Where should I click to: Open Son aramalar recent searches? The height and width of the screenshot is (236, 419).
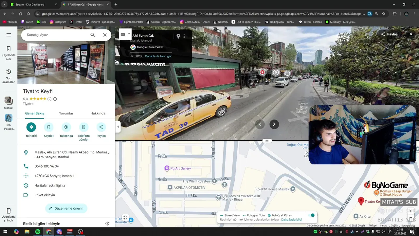9,76
